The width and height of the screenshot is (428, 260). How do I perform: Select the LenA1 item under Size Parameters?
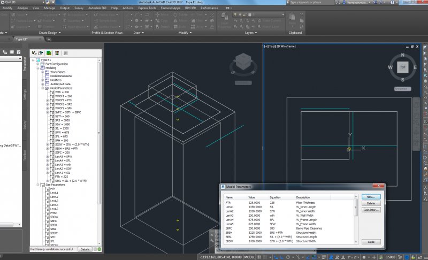coord(54,193)
